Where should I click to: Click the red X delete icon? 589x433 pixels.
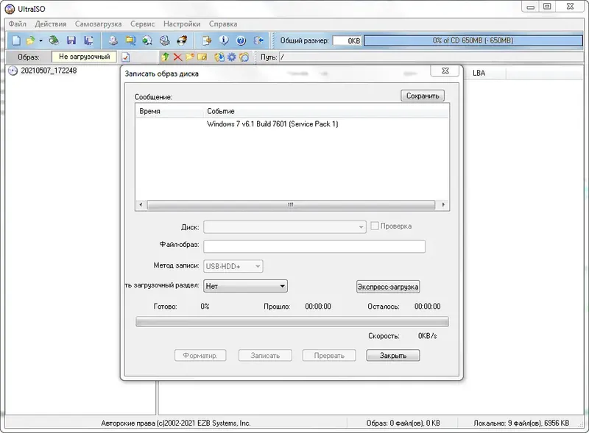point(177,57)
